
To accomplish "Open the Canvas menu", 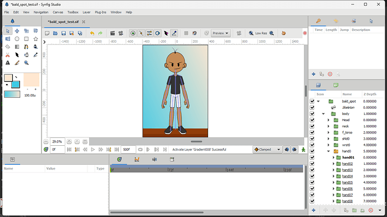I will [58, 12].
